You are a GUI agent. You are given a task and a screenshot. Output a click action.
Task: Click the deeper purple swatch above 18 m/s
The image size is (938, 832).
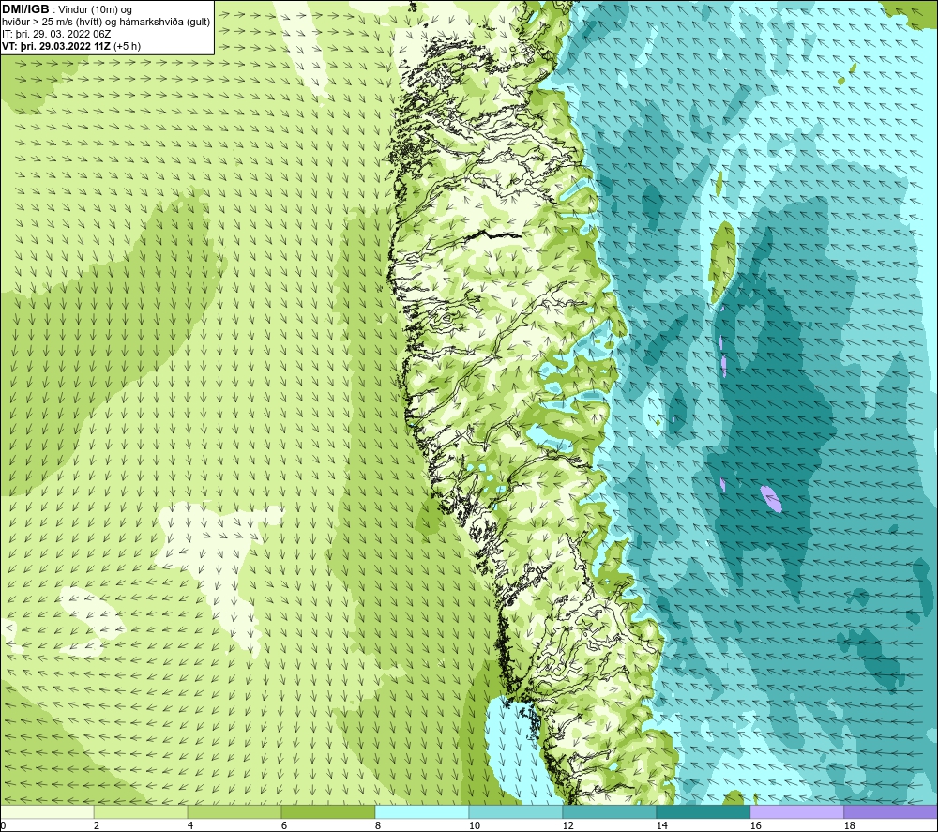(891, 811)
